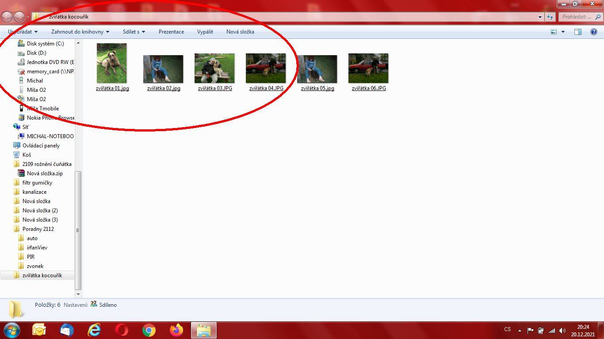Select Míša Tmobile device
This screenshot has height=339, width=604.
coord(39,109)
